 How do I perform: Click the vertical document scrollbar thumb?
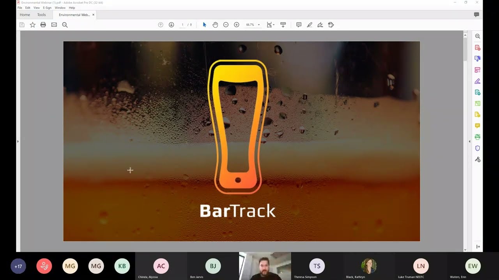[465, 49]
